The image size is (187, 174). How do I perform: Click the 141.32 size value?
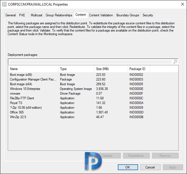point(101,103)
